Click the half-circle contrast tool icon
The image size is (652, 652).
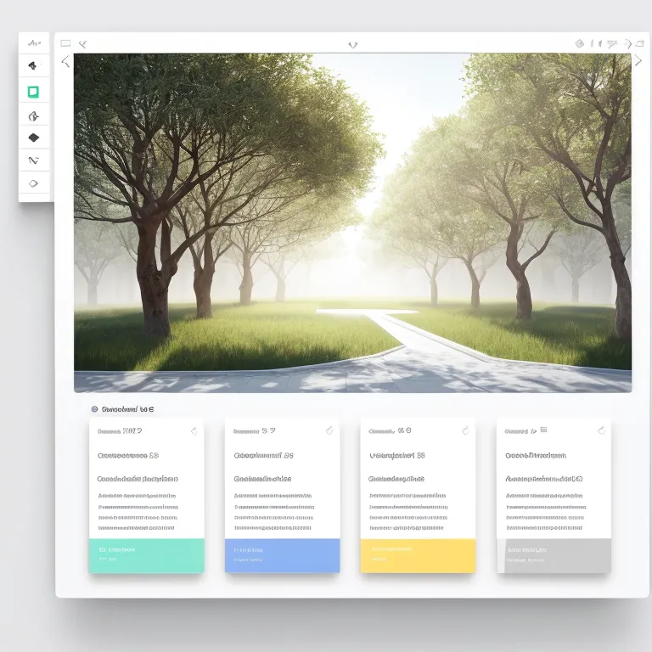pos(34,115)
